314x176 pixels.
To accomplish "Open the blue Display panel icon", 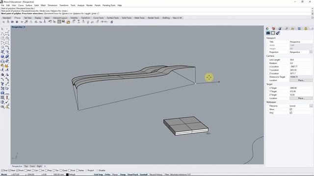I will tap(299, 29).
